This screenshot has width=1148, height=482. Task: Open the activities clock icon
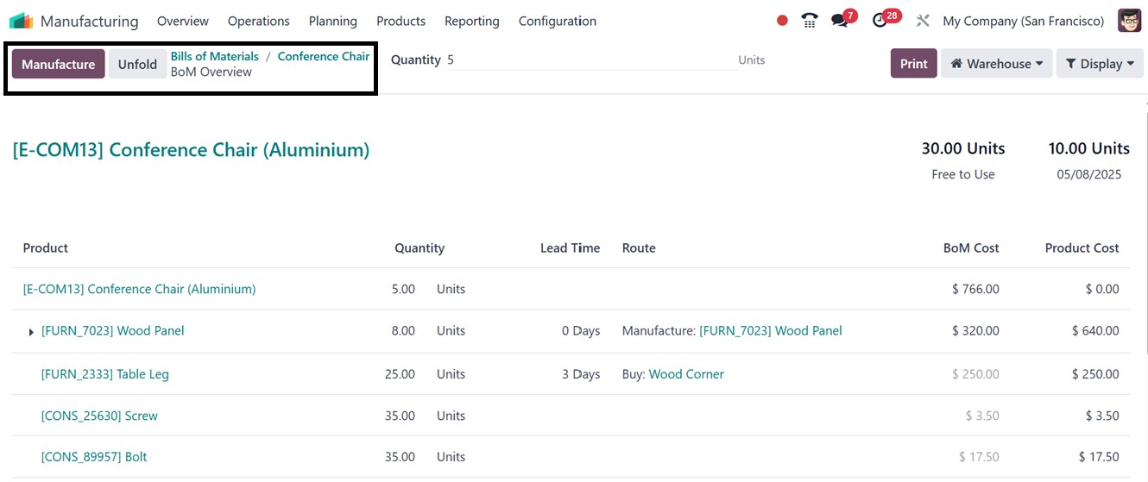(880, 21)
